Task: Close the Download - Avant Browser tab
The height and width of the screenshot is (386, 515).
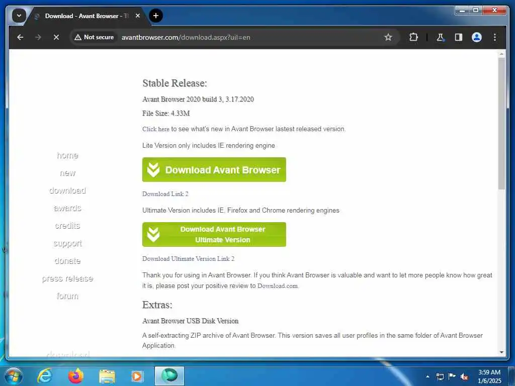Action: (x=138, y=16)
